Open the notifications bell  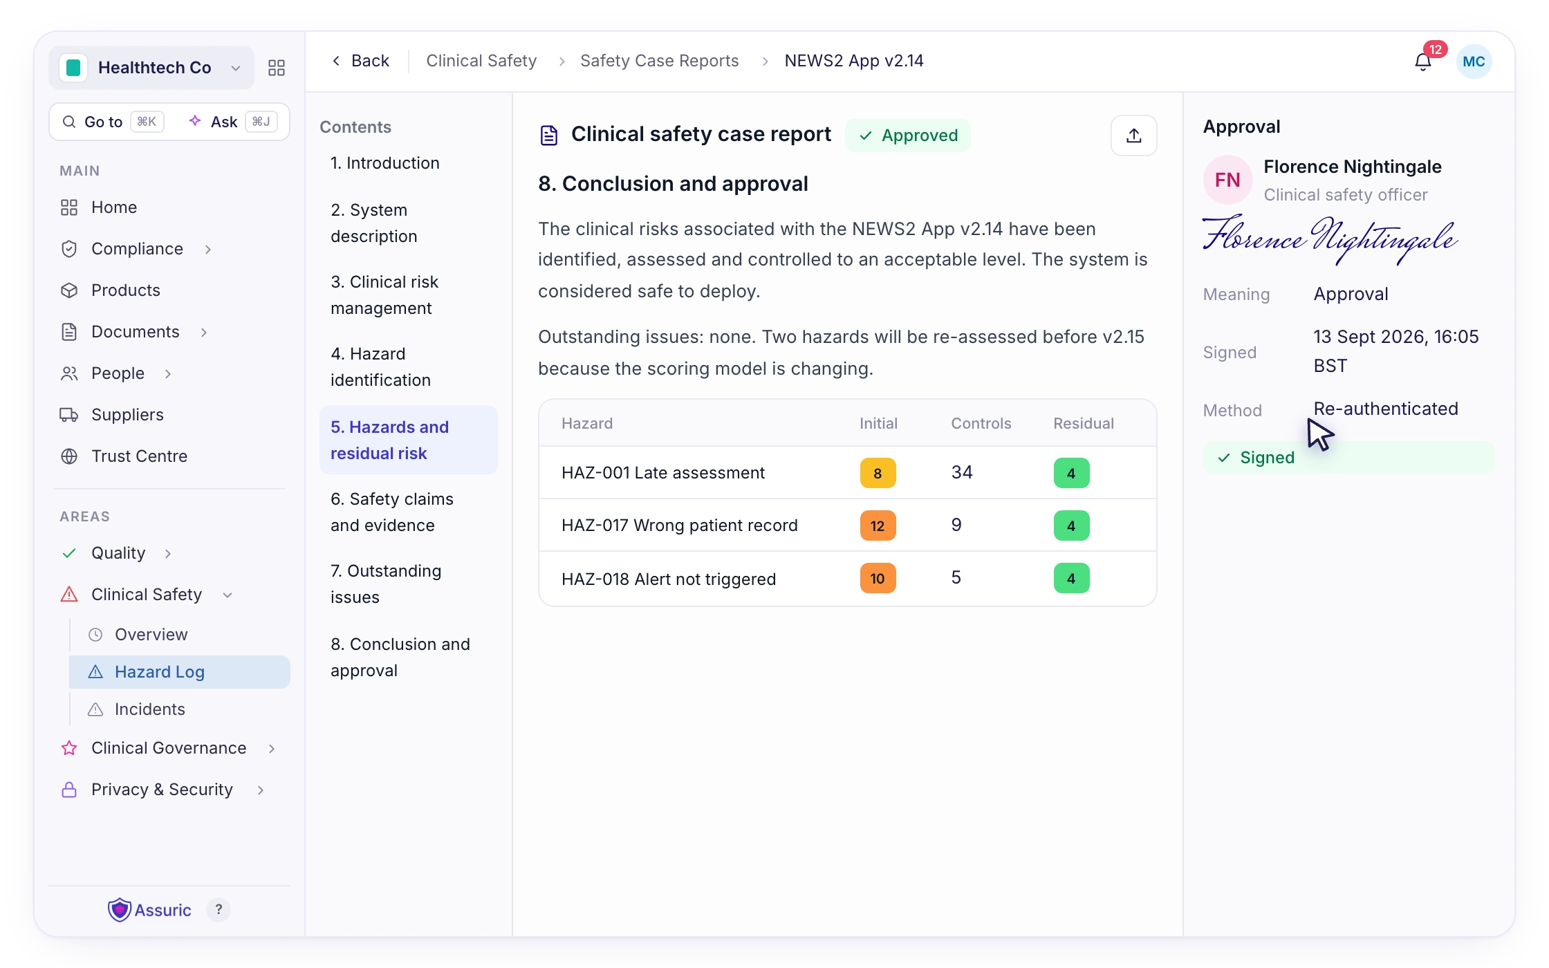click(x=1422, y=62)
